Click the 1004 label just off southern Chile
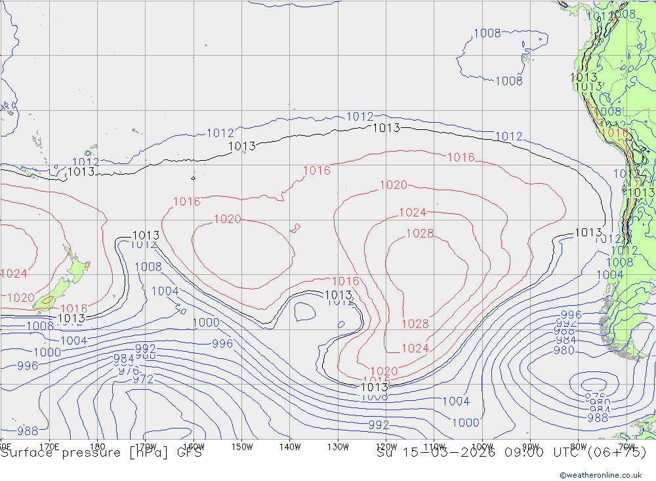The height and width of the screenshot is (481, 656). 610,275
